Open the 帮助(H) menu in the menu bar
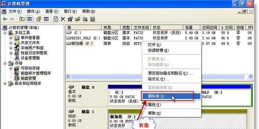The height and width of the screenshot is (129, 259). point(88,11)
